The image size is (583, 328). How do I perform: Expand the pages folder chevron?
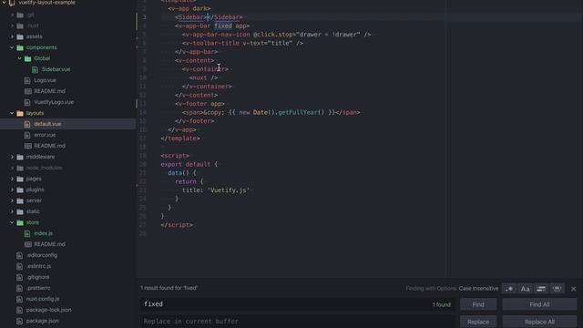pos(12,179)
